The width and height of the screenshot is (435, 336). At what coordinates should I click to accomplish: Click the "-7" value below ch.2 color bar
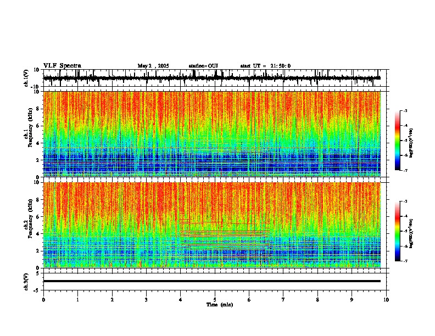click(405, 261)
